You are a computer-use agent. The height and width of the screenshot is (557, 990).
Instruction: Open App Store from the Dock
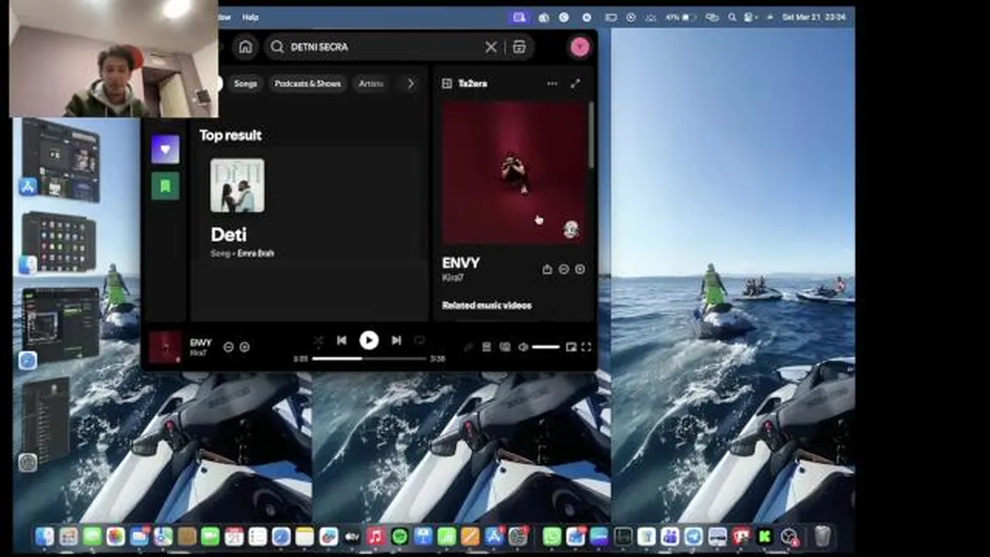click(x=494, y=536)
